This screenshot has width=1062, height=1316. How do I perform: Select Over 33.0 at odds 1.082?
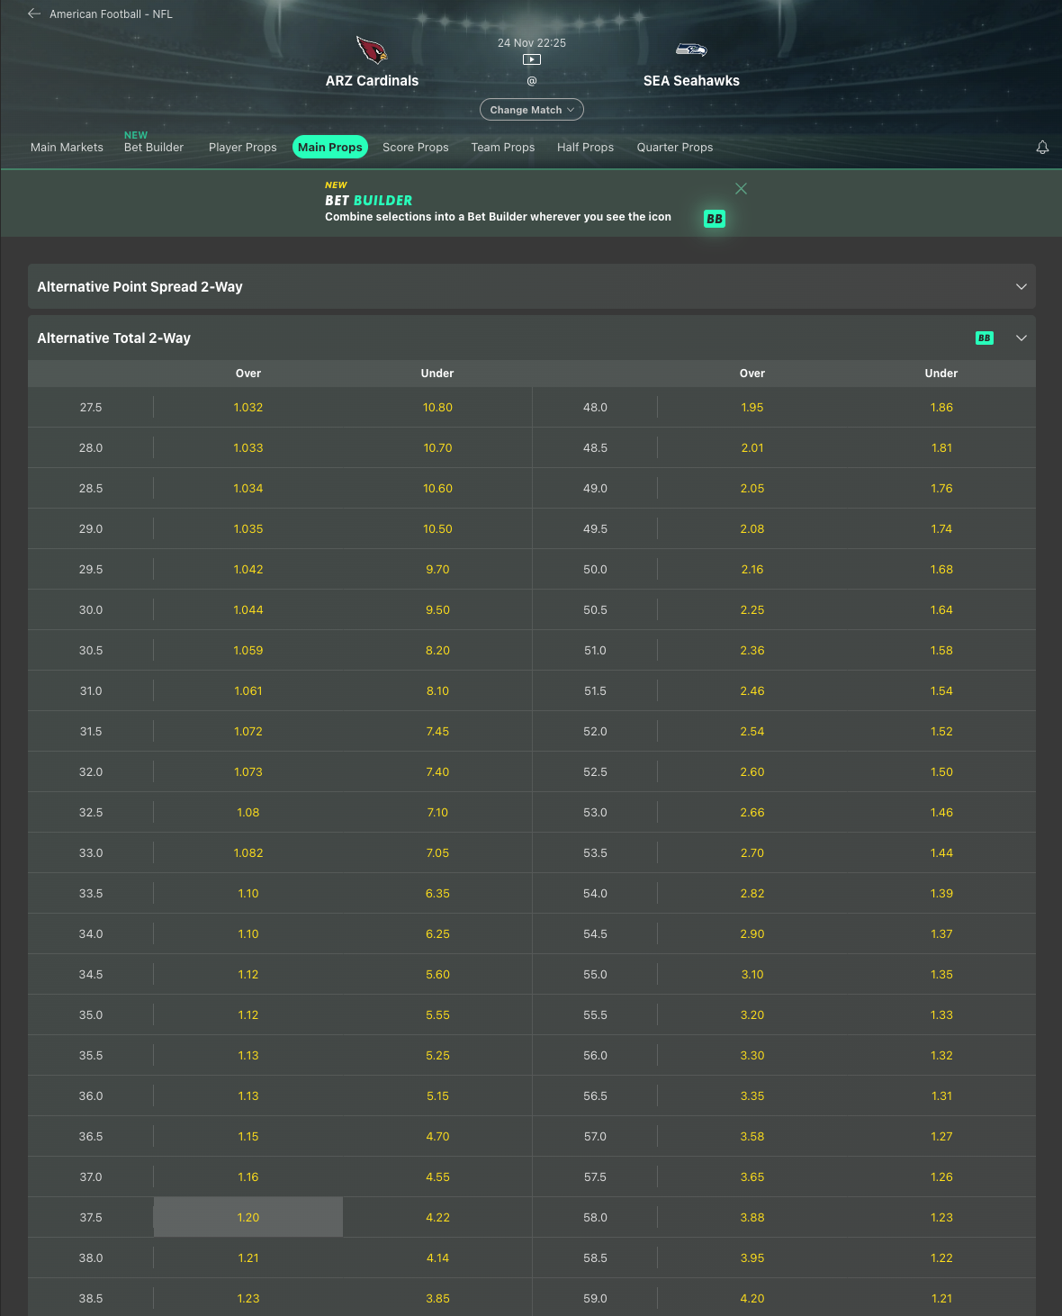click(x=248, y=852)
